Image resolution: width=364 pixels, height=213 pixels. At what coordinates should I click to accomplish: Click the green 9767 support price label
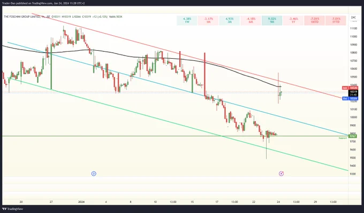(353, 136)
